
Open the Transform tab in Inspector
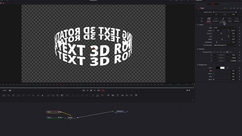[x=216, y=20]
